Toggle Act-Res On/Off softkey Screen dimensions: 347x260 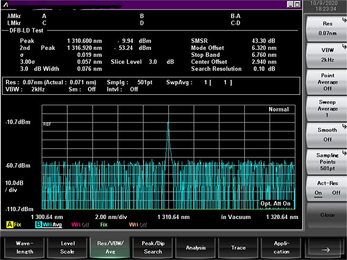(x=327, y=188)
